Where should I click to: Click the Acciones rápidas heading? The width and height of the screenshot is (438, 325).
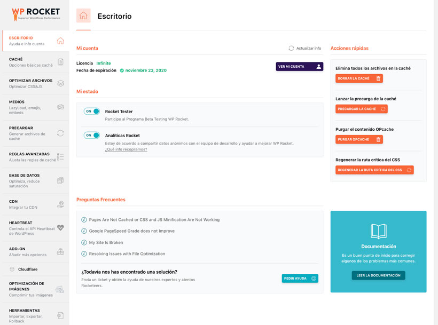pos(349,48)
